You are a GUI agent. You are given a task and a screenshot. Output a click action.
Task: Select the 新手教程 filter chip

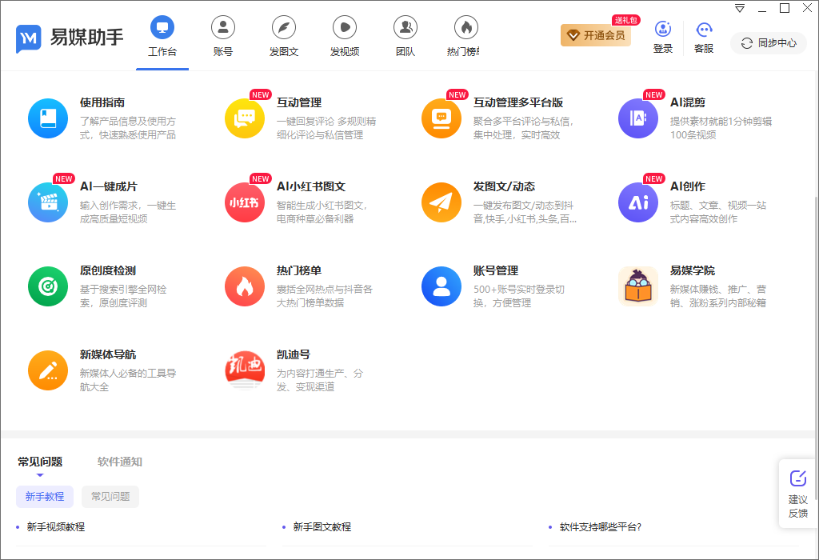pyautogui.click(x=45, y=496)
